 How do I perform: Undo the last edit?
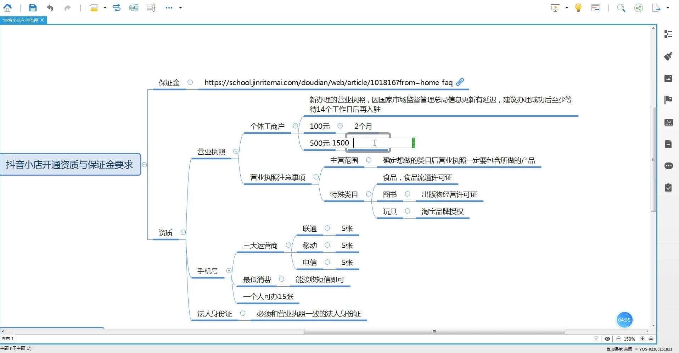pos(50,7)
